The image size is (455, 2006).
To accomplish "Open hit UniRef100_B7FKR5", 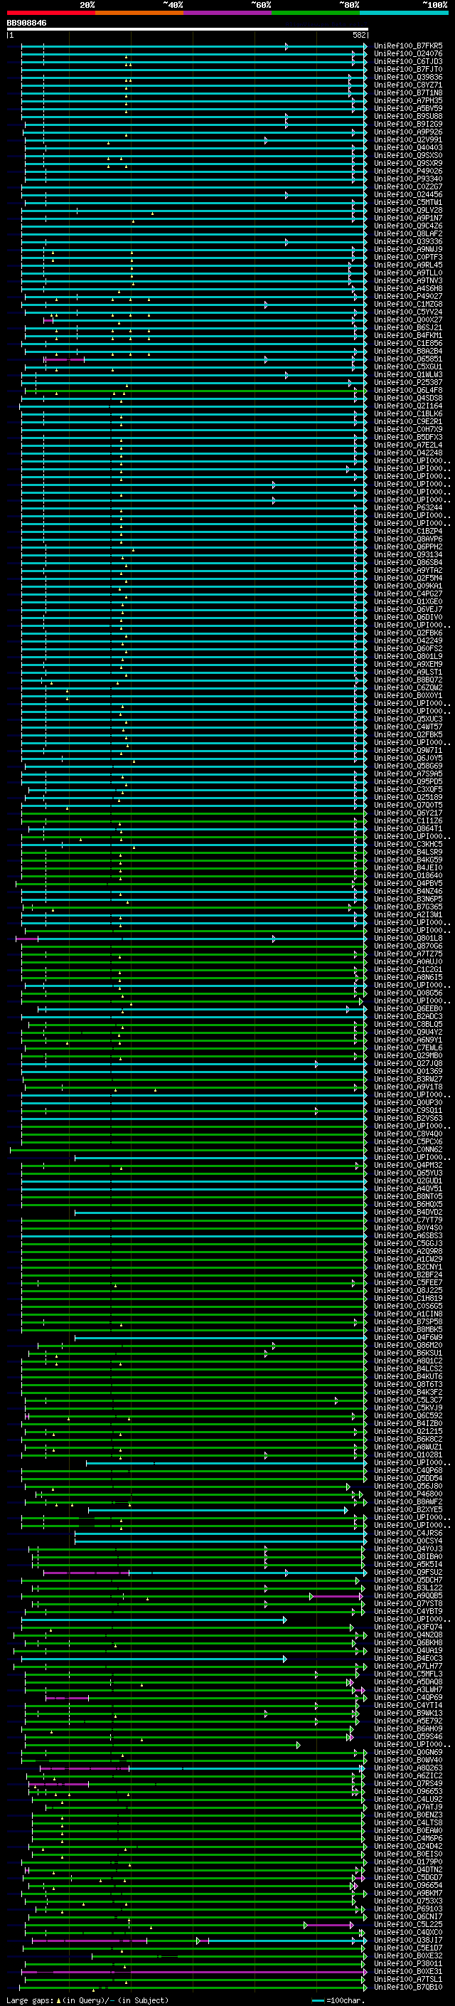I will (407, 46).
